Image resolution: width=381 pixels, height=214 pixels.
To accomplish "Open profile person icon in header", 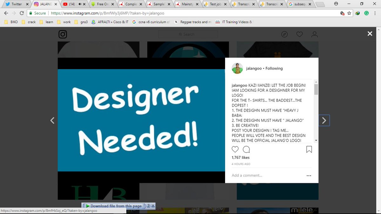I will (314, 34).
